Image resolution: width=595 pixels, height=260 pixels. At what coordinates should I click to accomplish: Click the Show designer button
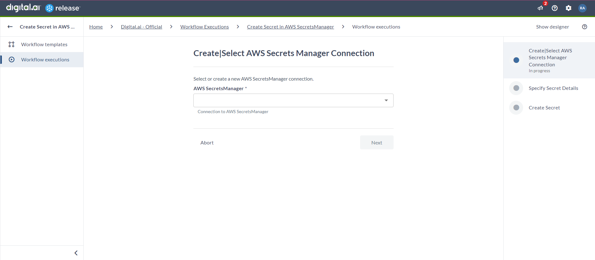tap(553, 27)
